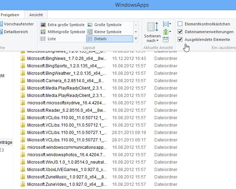Select Kleine Symbole layout

pyautogui.click(x=104, y=32)
